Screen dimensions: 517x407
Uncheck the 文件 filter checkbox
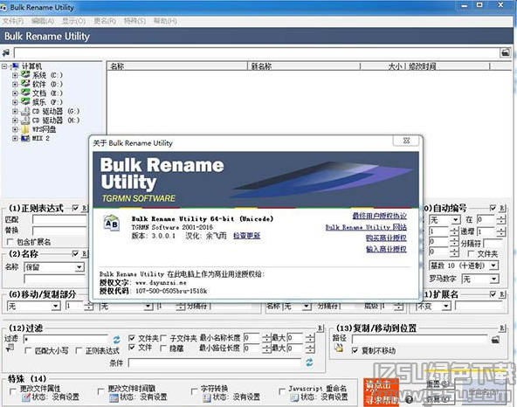click(x=132, y=348)
